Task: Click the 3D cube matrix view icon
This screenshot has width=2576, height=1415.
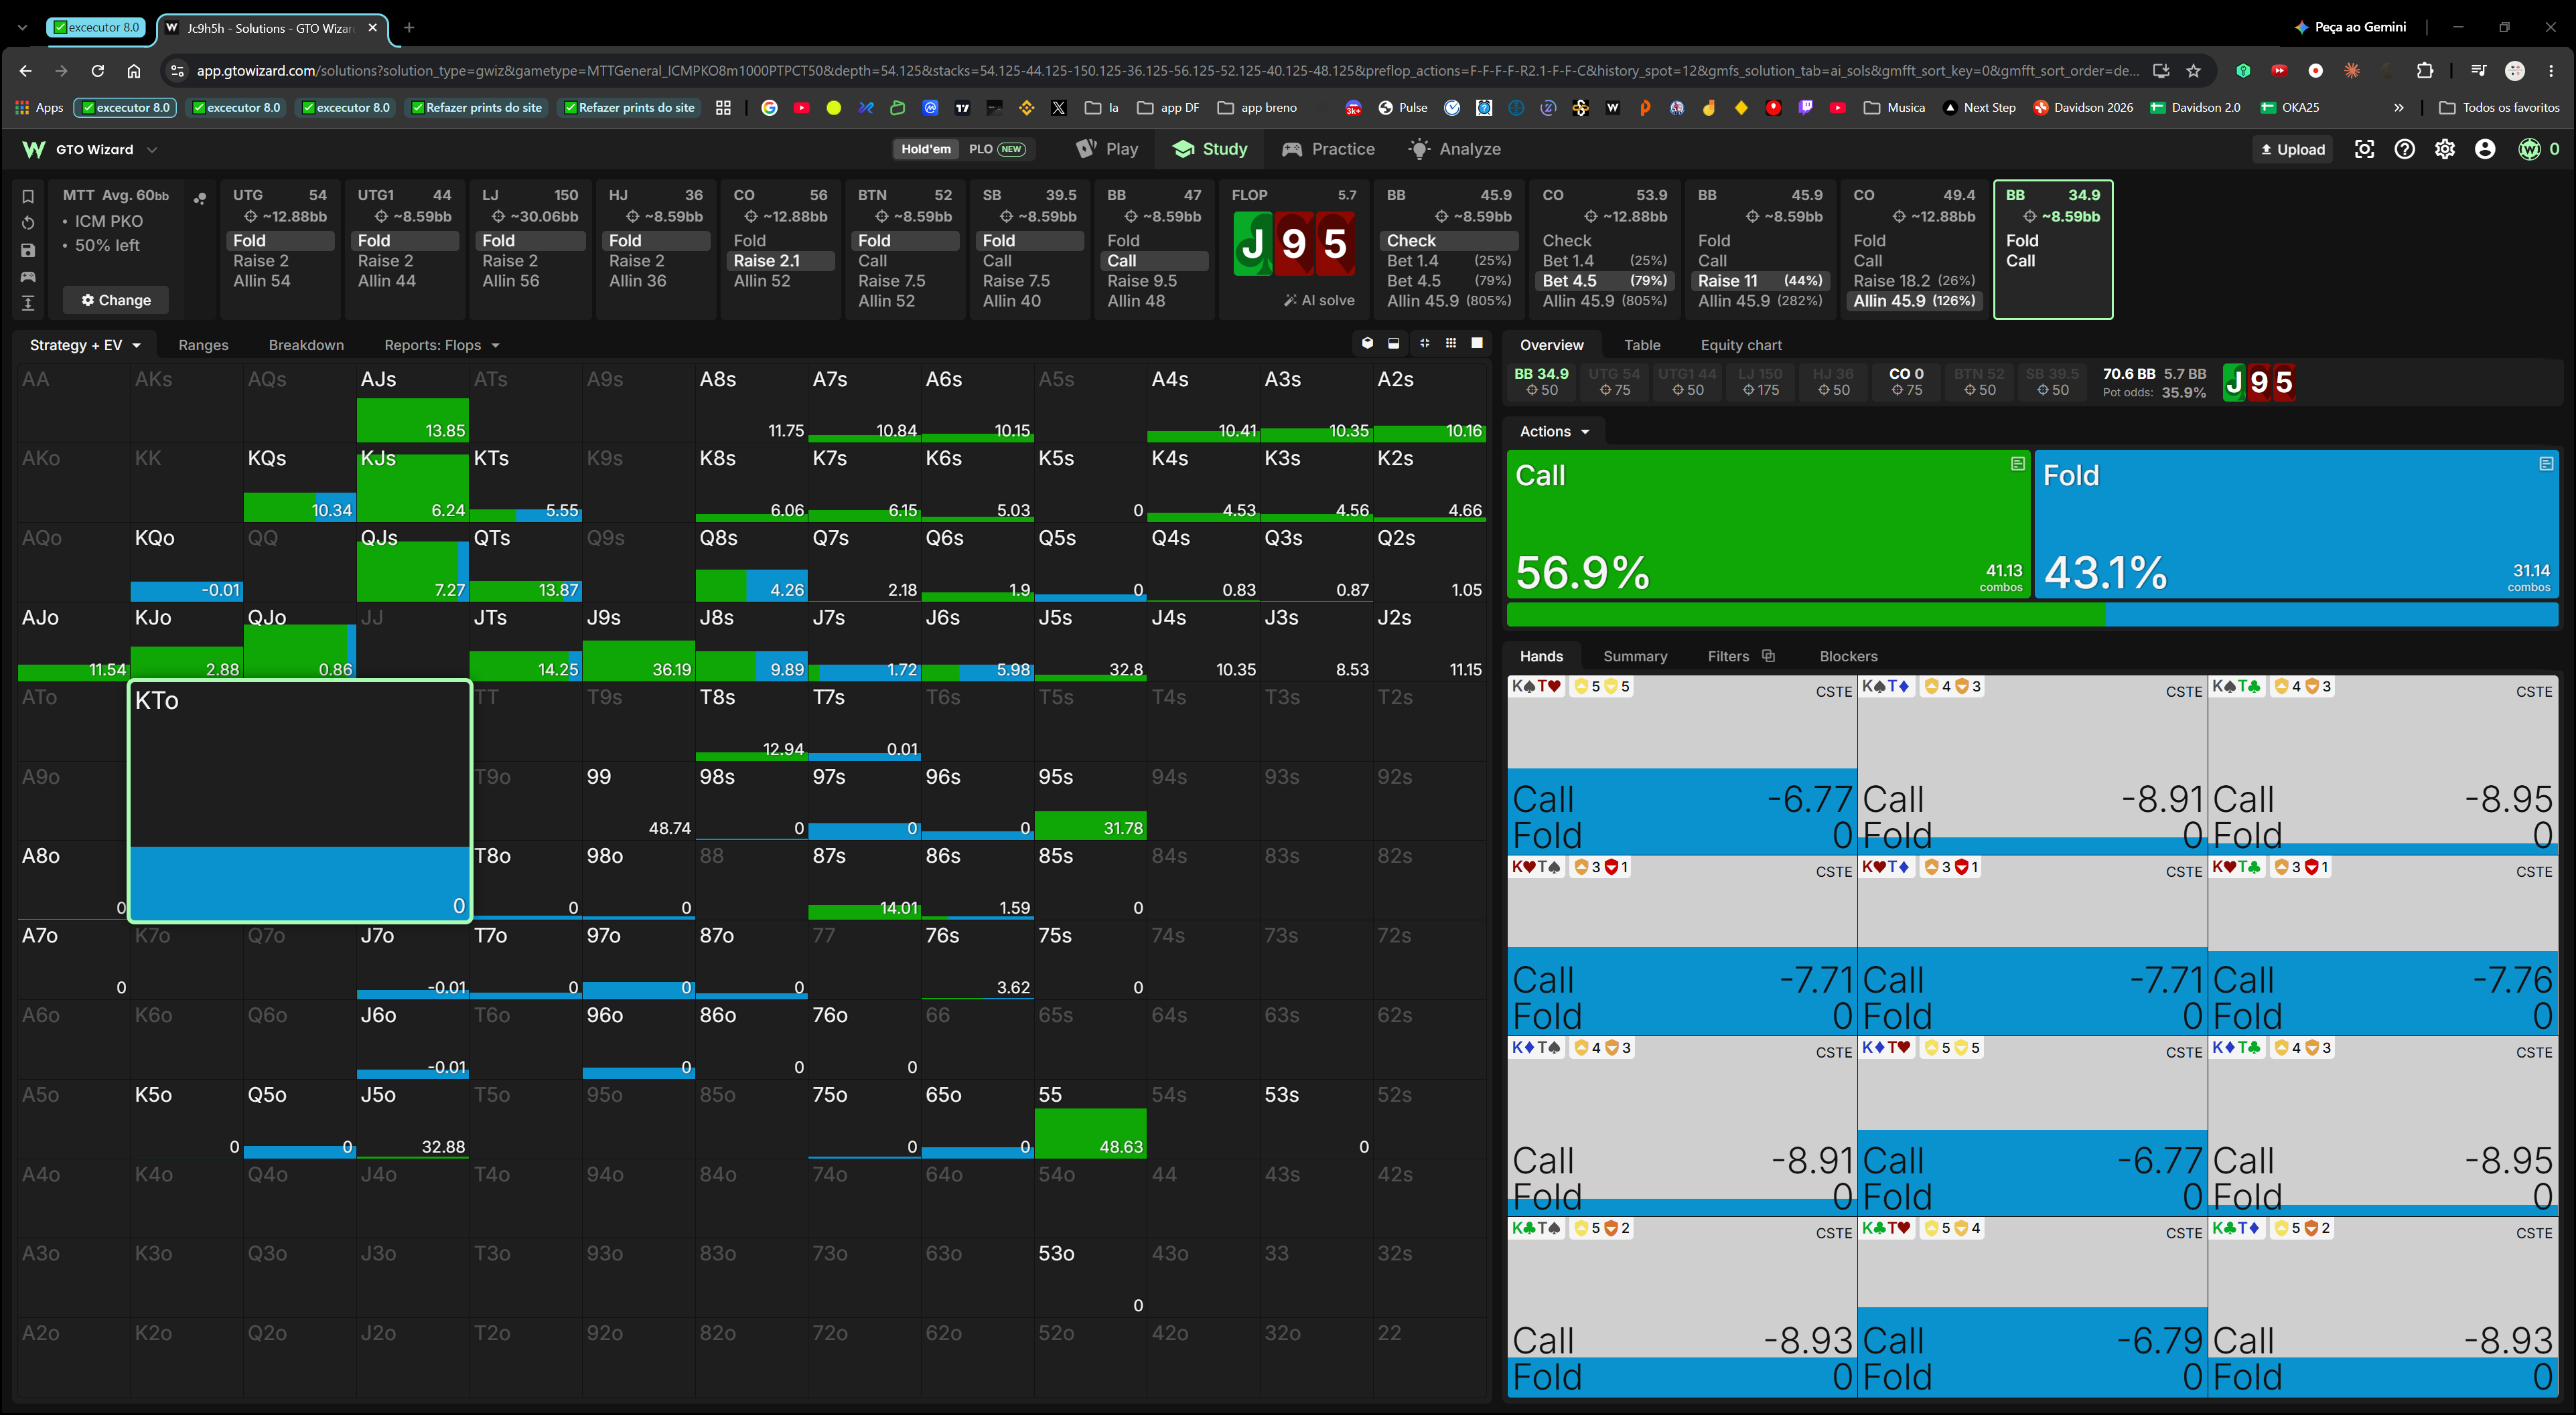Action: [1367, 344]
